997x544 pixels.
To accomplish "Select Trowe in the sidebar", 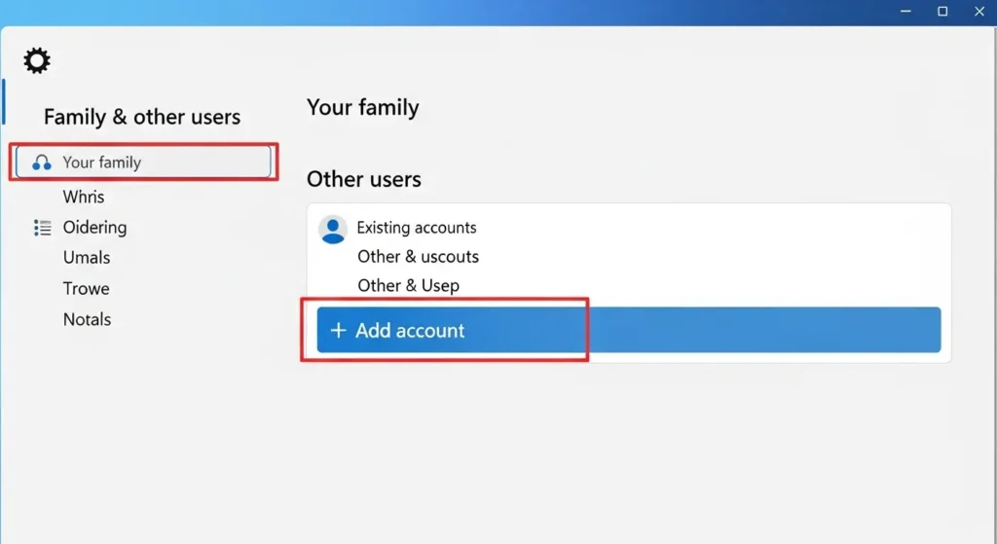I will (x=86, y=288).
